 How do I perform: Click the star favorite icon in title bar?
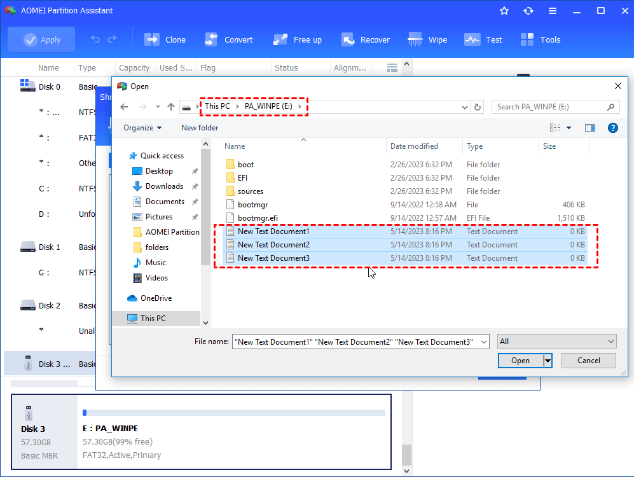[504, 11]
